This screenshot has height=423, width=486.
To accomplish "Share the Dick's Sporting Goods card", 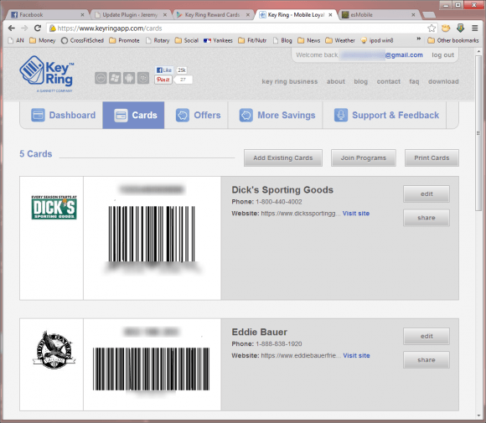I will click(x=427, y=218).
